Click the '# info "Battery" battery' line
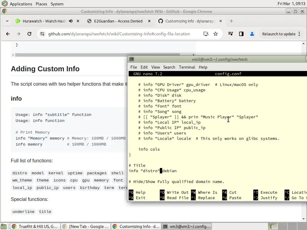The width and height of the screenshot is (307, 230). (x=167, y=101)
